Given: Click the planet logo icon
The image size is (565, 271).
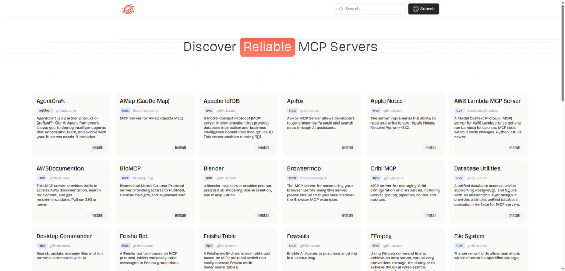Looking at the screenshot, I should 128,9.
